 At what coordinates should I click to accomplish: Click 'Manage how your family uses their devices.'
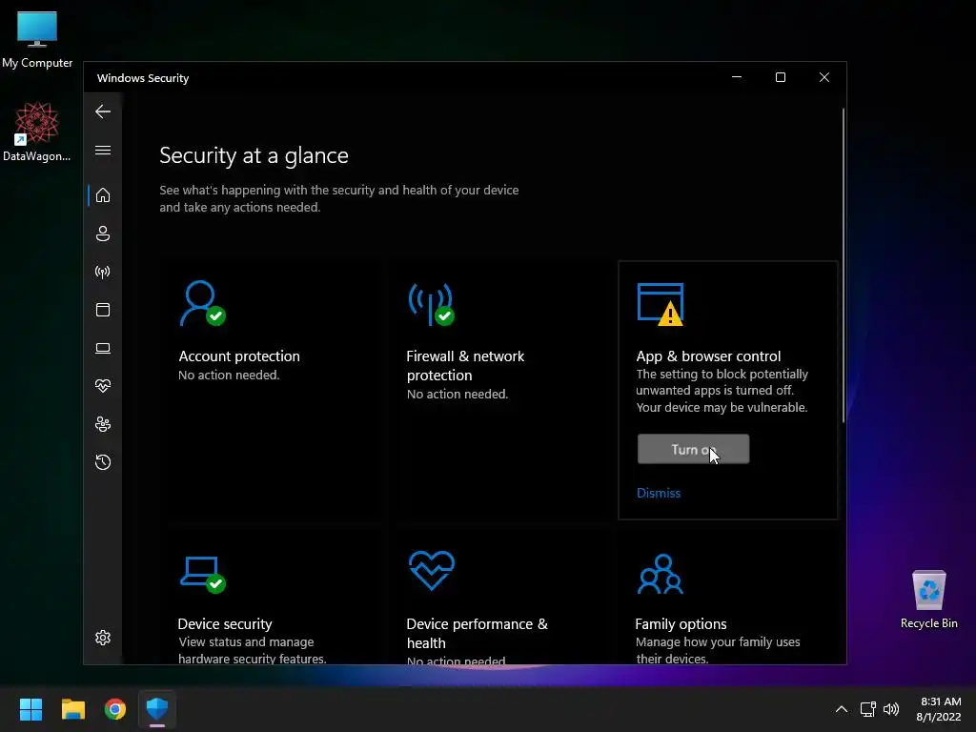[718, 650]
